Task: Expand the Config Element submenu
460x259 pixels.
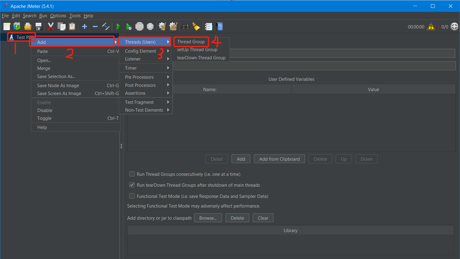Action: pyautogui.click(x=146, y=51)
